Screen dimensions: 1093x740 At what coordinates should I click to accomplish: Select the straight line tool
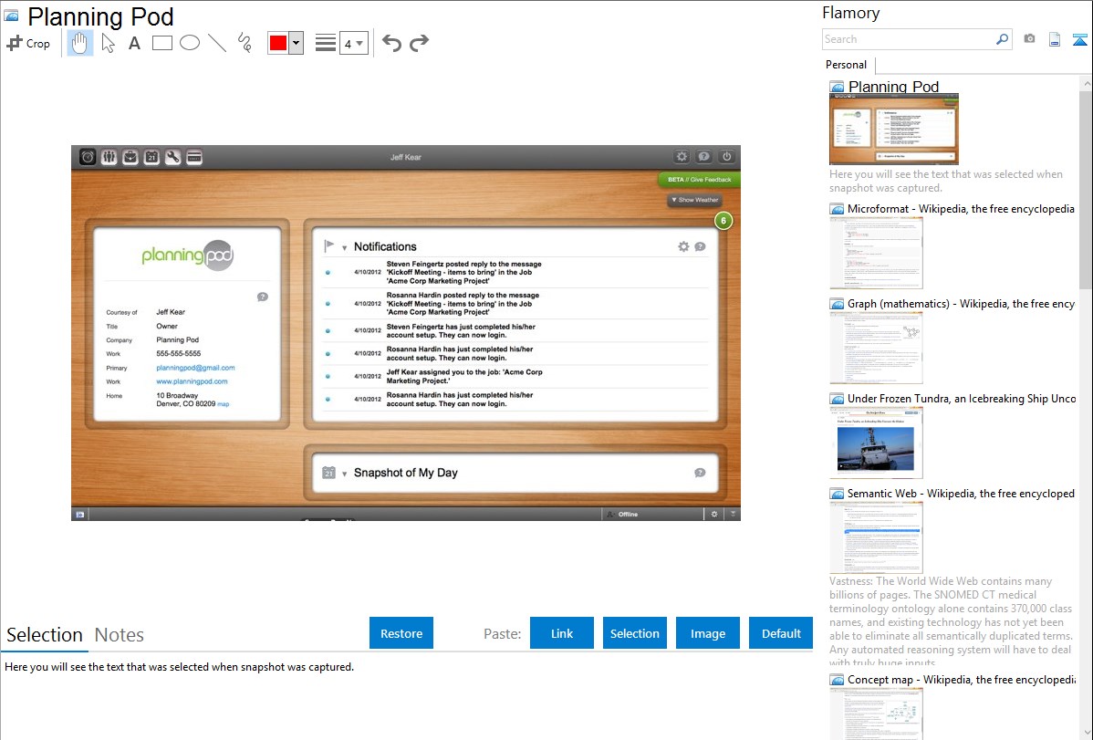[217, 43]
